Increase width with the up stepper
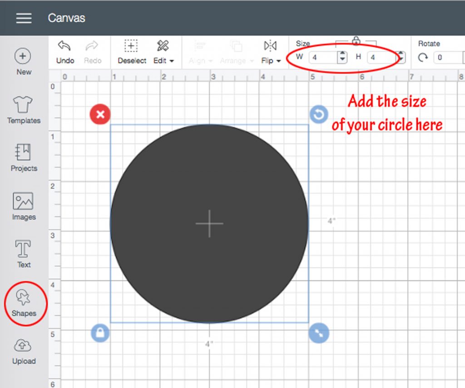 (x=342, y=54)
